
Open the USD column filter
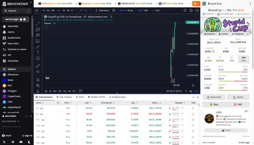pyautogui.click(x=91, y=103)
